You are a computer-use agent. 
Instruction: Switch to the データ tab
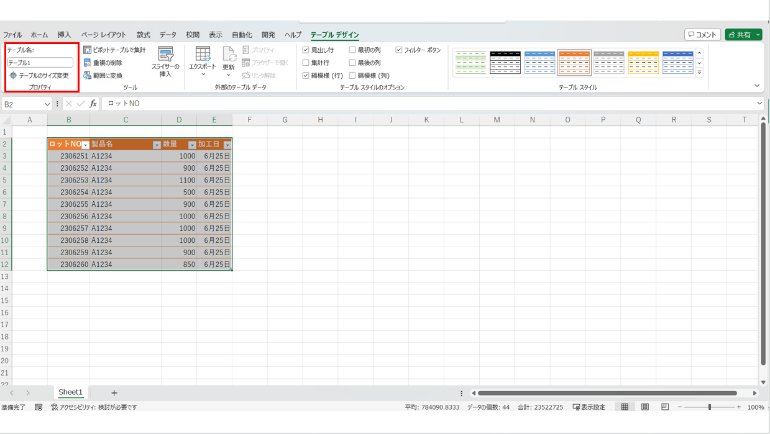pyautogui.click(x=168, y=35)
